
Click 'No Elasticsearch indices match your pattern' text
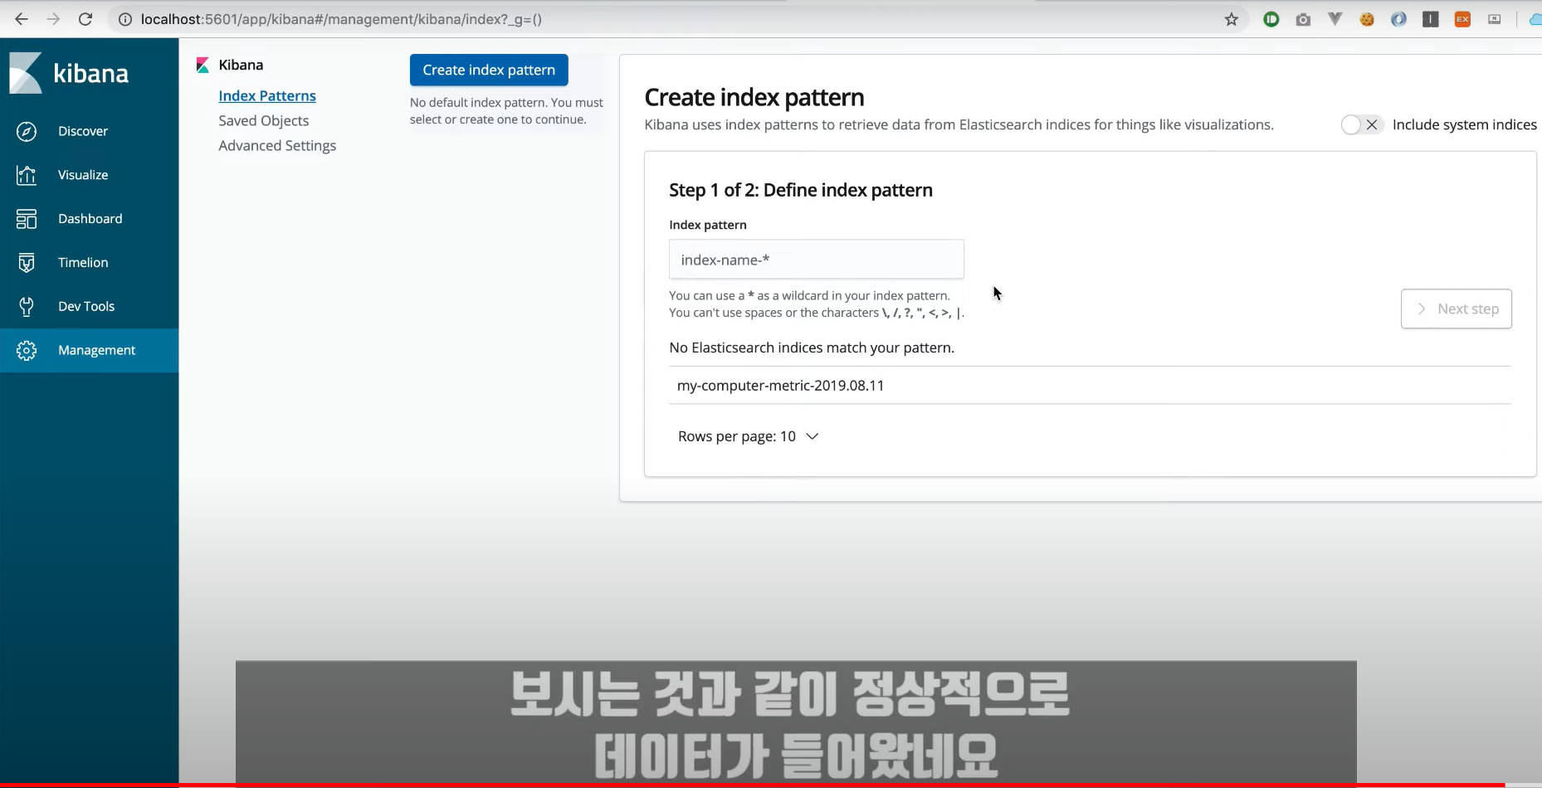point(812,348)
